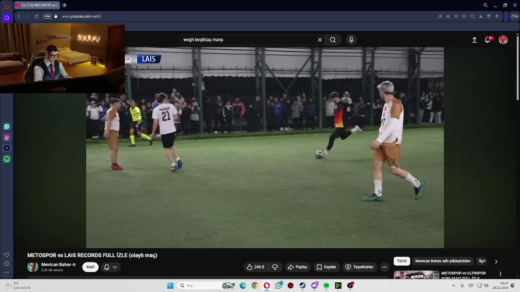Show next filter chips with right arrow

click(x=496, y=262)
